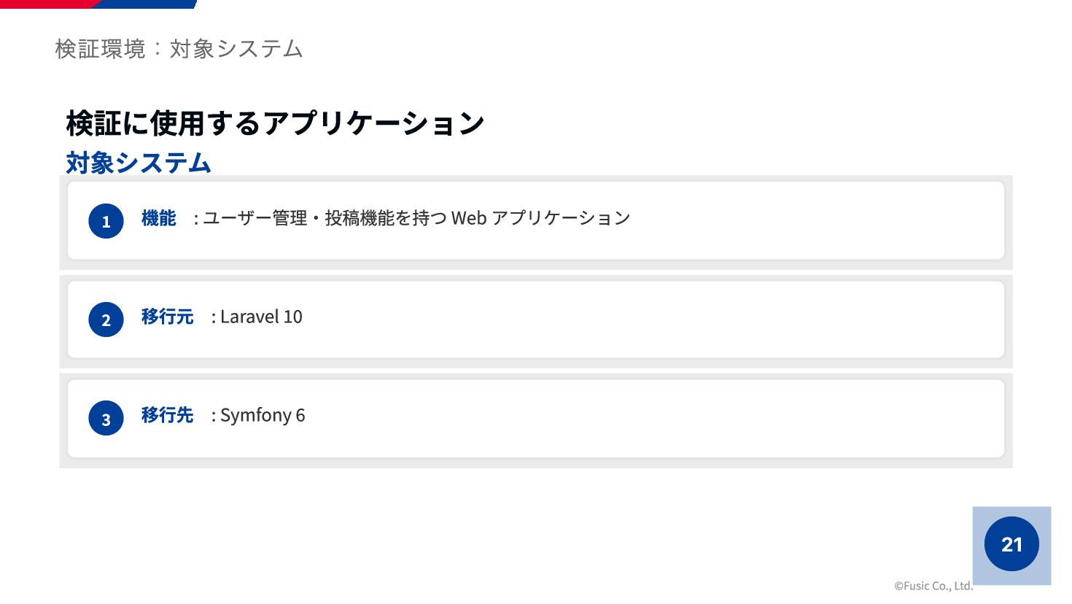Viewport: 1072px width, 604px height.
Task: Select the Symfony 6 text
Action: [263, 416]
